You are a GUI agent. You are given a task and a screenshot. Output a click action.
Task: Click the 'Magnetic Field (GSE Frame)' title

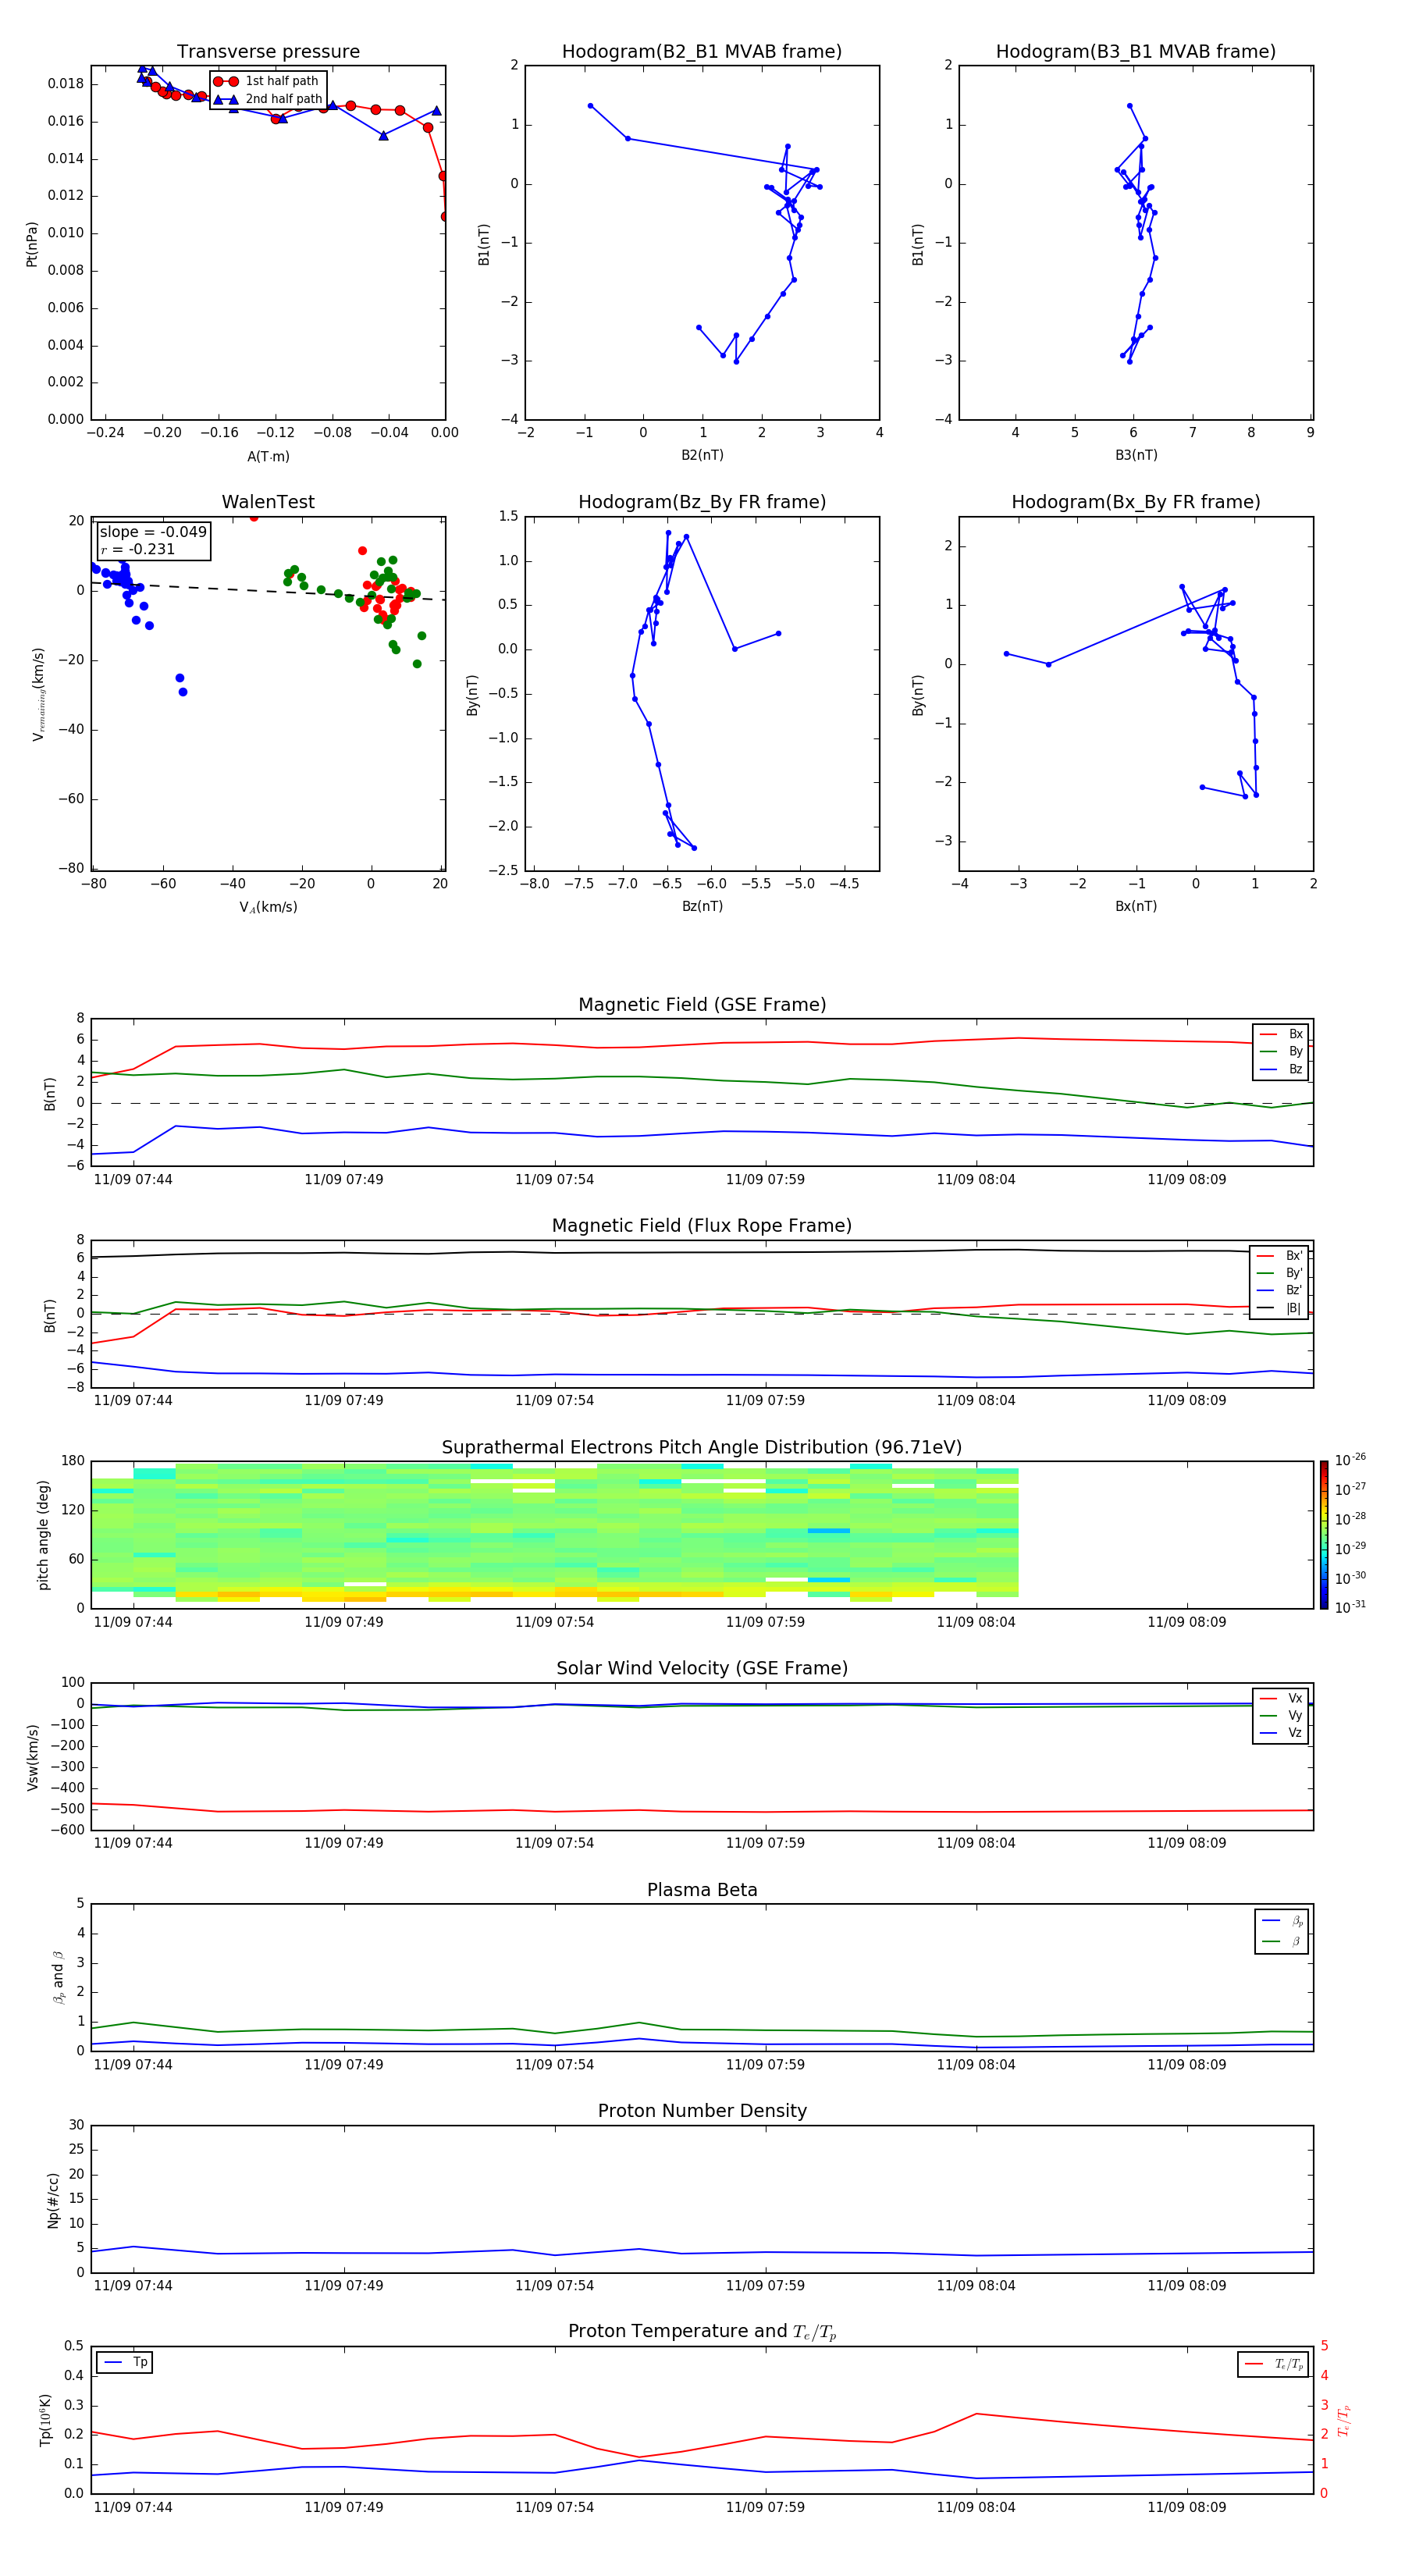(x=702, y=1005)
